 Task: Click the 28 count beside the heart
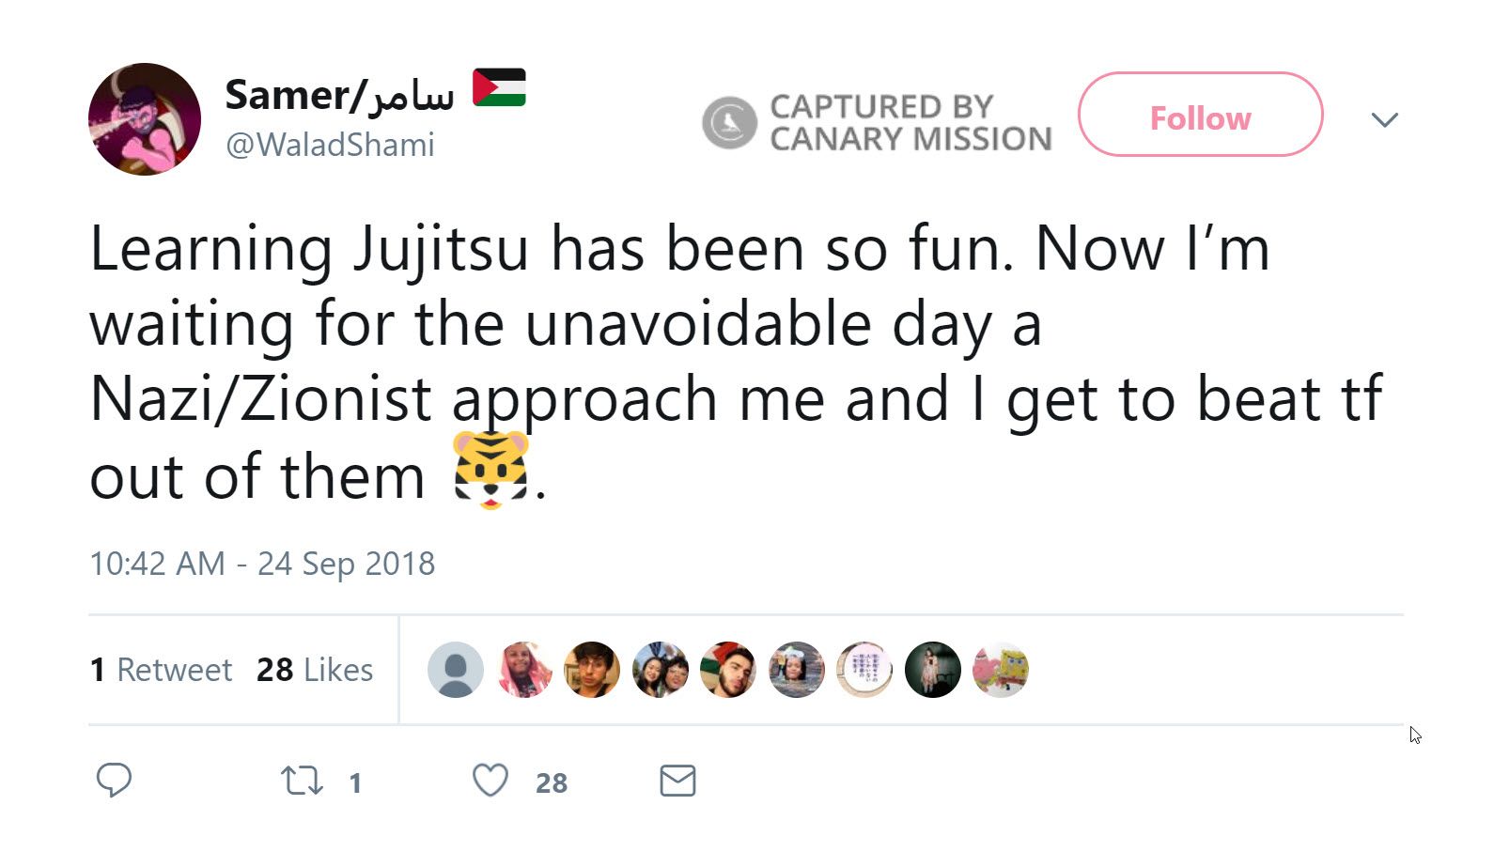552,782
